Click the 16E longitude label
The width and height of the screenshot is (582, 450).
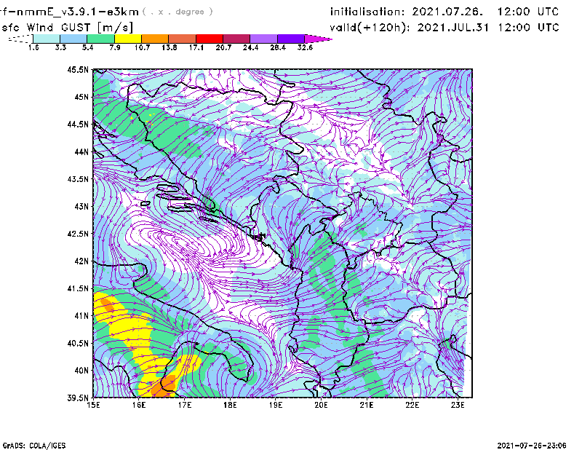coord(139,405)
